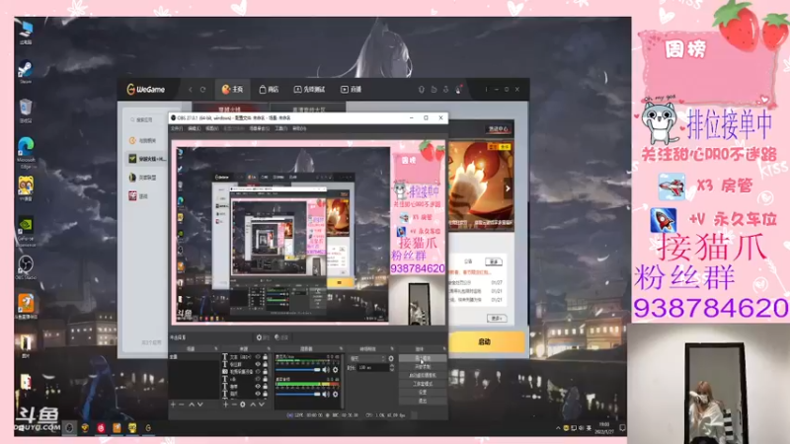790x444 pixels.
Task: Click the OBS start streaming button
Action: [423, 358]
